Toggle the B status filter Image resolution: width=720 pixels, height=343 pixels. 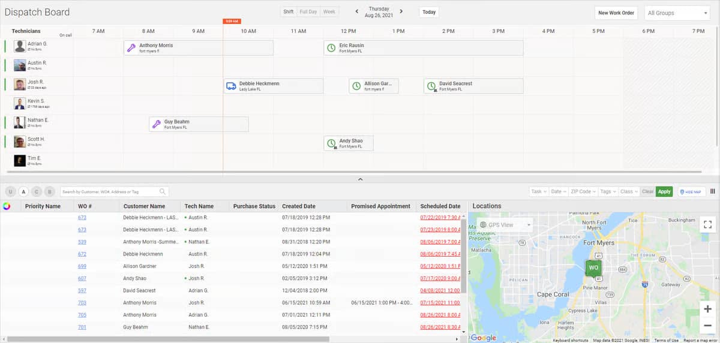tap(50, 192)
